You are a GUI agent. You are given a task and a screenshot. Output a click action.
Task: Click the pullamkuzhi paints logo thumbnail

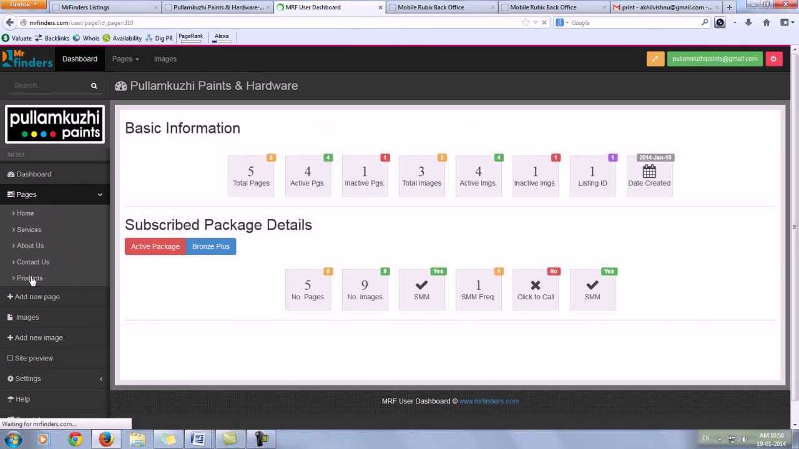[x=55, y=124]
